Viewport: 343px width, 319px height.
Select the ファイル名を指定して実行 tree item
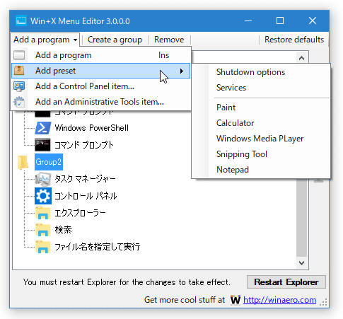pos(98,247)
